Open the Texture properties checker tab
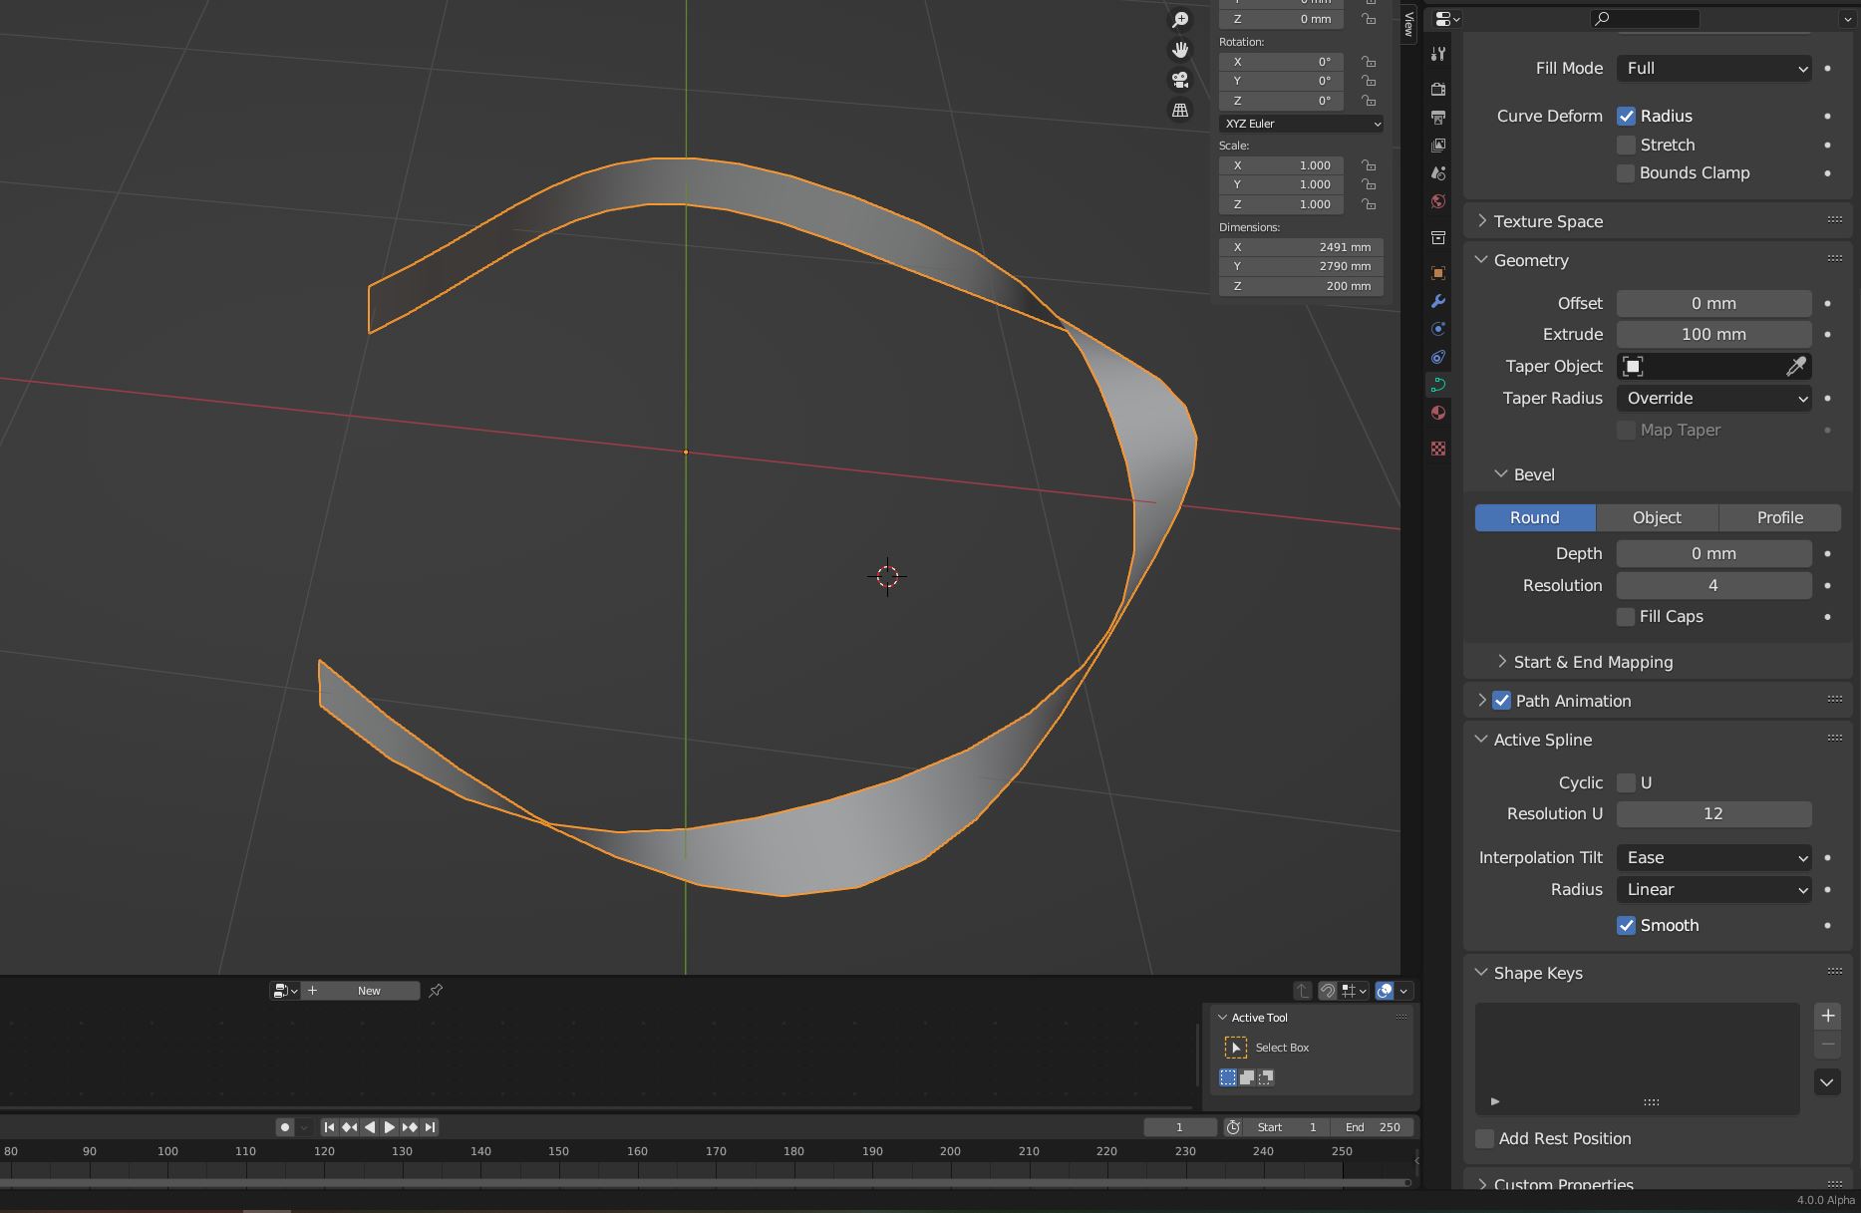 click(1437, 449)
